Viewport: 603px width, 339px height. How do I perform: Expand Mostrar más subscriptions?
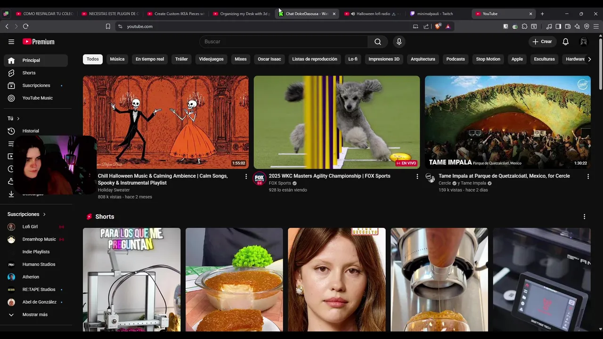click(36, 315)
